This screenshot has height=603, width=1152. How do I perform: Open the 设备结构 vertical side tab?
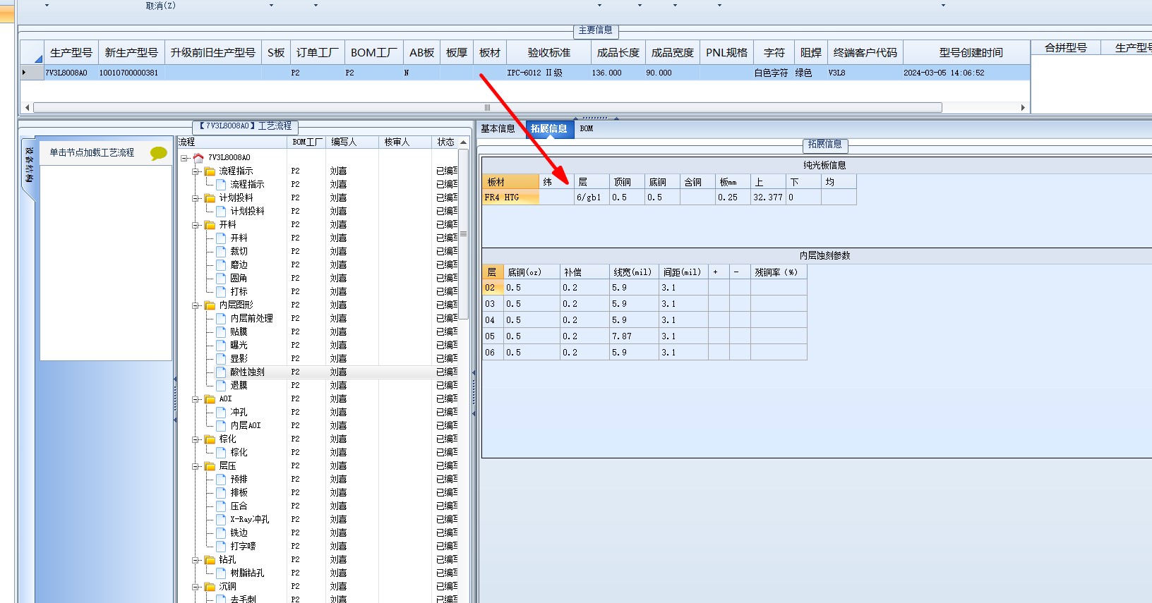(29, 165)
